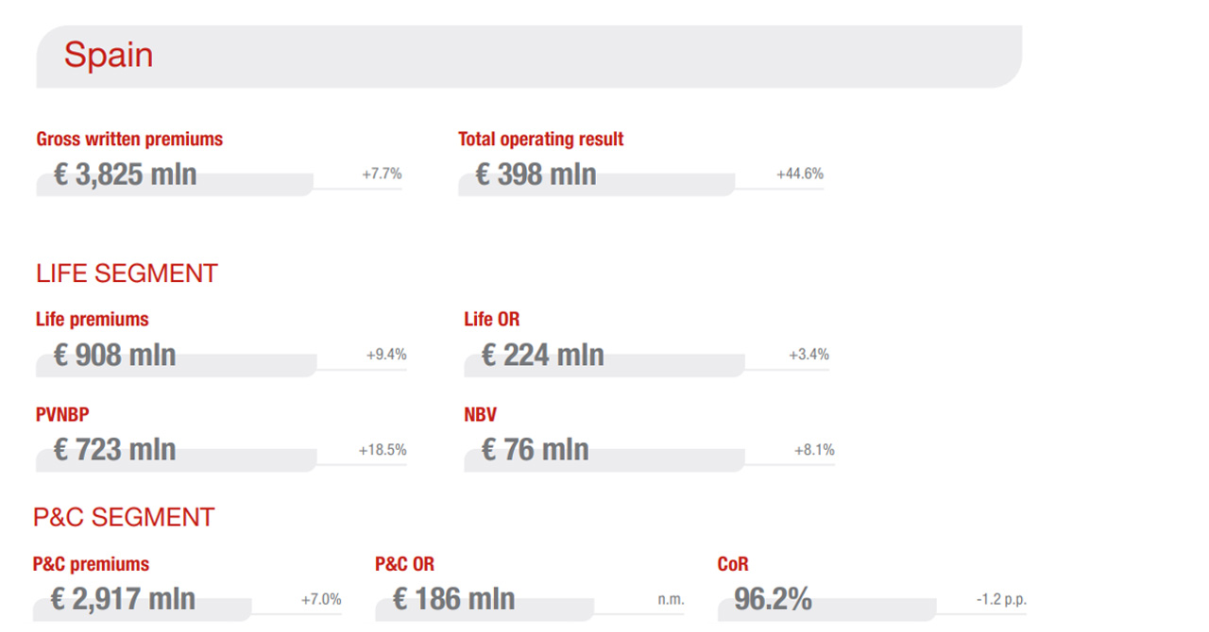Click the € 224 mln value
Viewport: 1209px width, 632px height.
click(542, 356)
